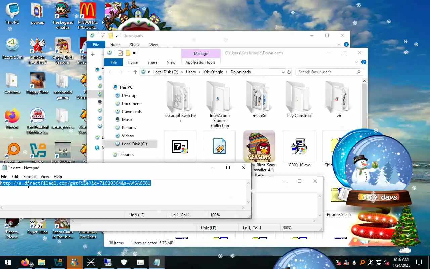Viewport: 430px width, 269px height.
Task: Click the back arrow in the rear Downloads window
Action: tap(93, 54)
